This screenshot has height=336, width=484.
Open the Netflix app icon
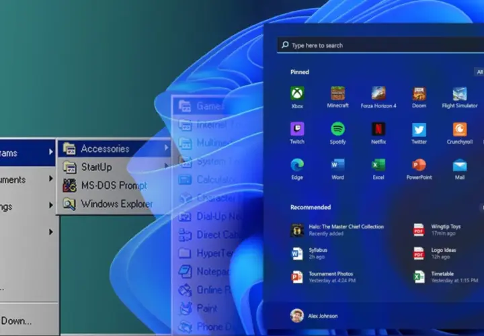[378, 129]
